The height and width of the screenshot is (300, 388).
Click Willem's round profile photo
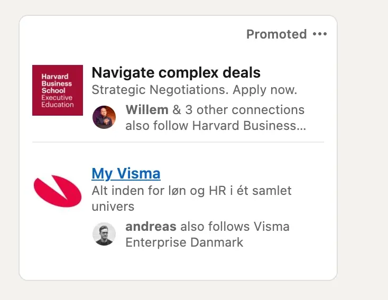tap(104, 117)
